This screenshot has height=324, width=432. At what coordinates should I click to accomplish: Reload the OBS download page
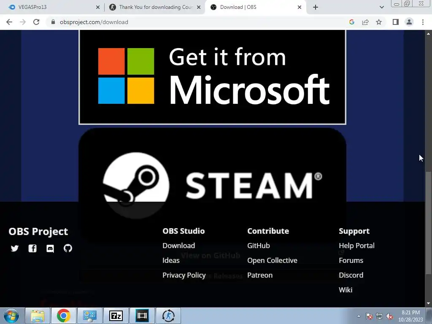[x=36, y=22]
